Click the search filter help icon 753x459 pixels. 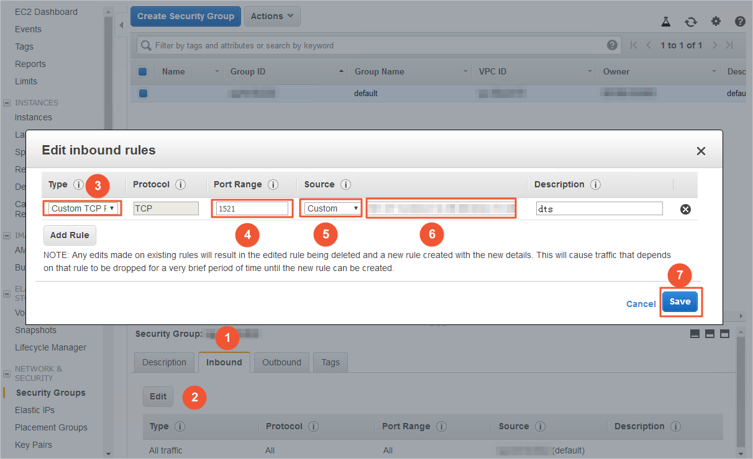(x=612, y=45)
